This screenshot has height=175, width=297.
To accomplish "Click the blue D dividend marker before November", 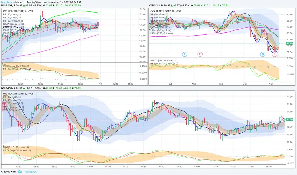I will (x=263, y=54).
